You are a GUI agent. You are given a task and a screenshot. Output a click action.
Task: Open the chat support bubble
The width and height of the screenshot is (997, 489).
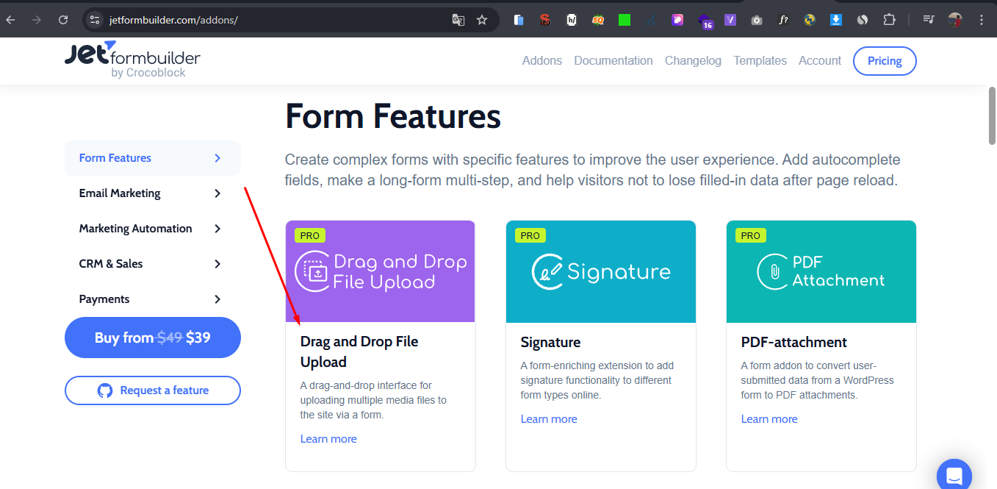[x=954, y=475]
